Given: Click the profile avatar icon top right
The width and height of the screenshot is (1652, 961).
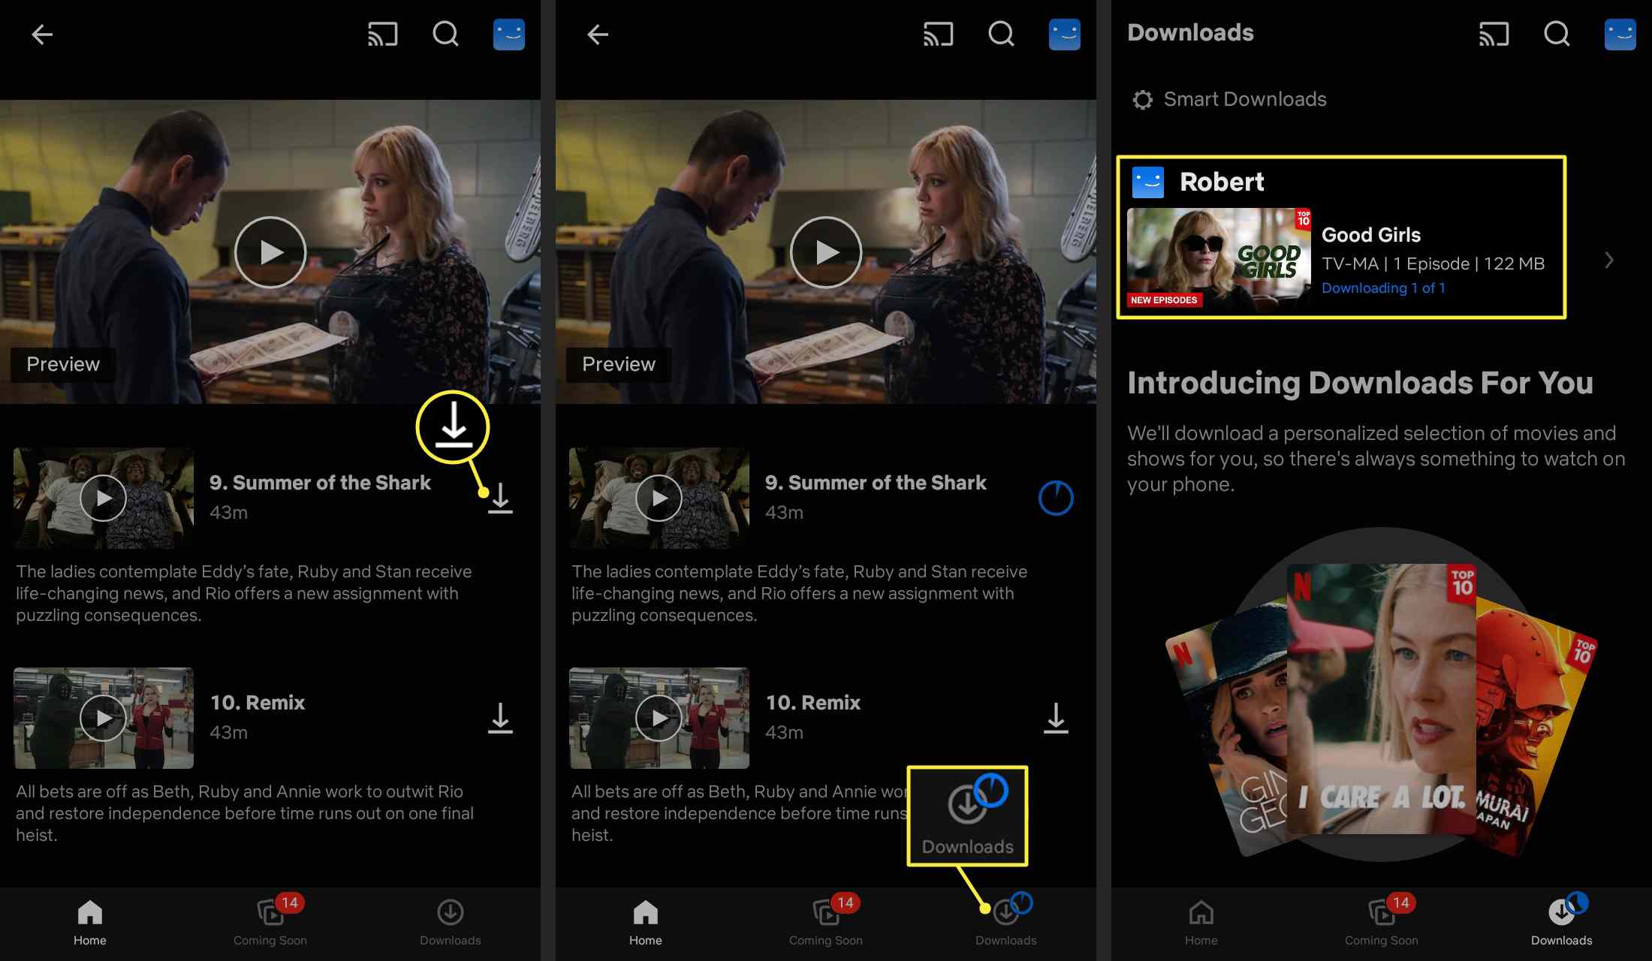Looking at the screenshot, I should (x=1621, y=33).
